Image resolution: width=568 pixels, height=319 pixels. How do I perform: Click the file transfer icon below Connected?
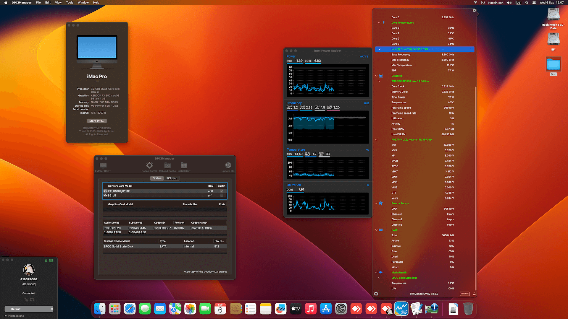point(26,300)
